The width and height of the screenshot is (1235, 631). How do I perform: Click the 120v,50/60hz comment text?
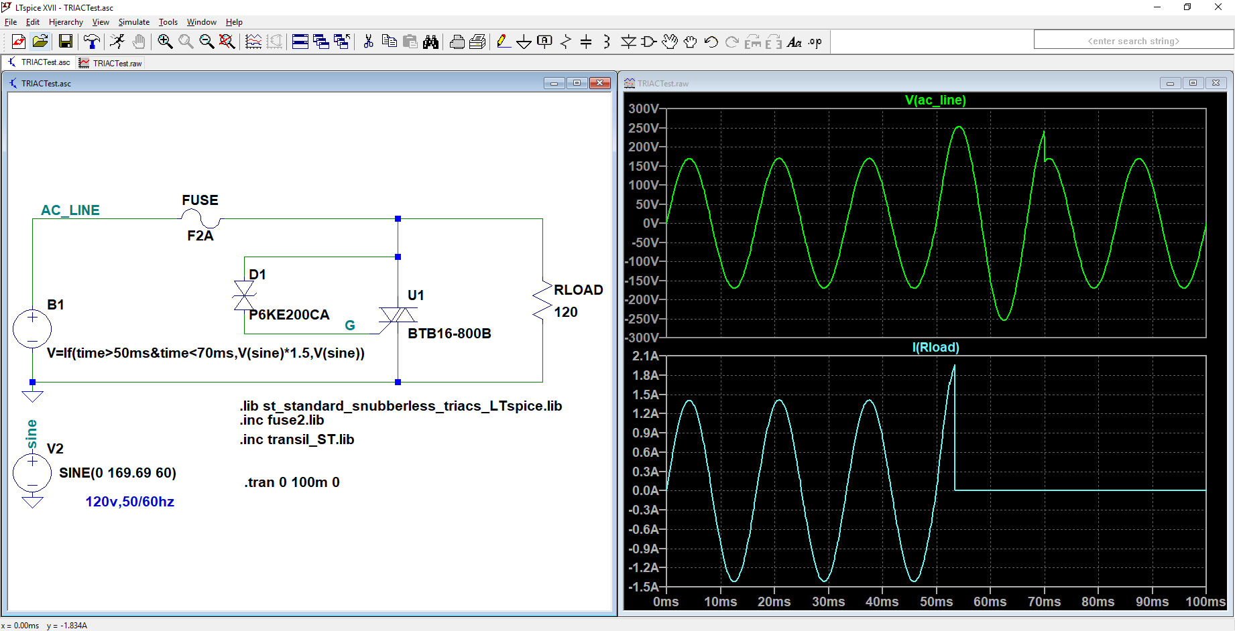coord(129,502)
